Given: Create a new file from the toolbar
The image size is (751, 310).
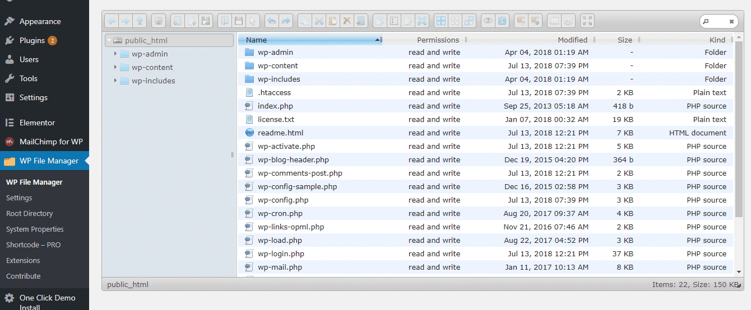Looking at the screenshot, I should coord(192,21).
